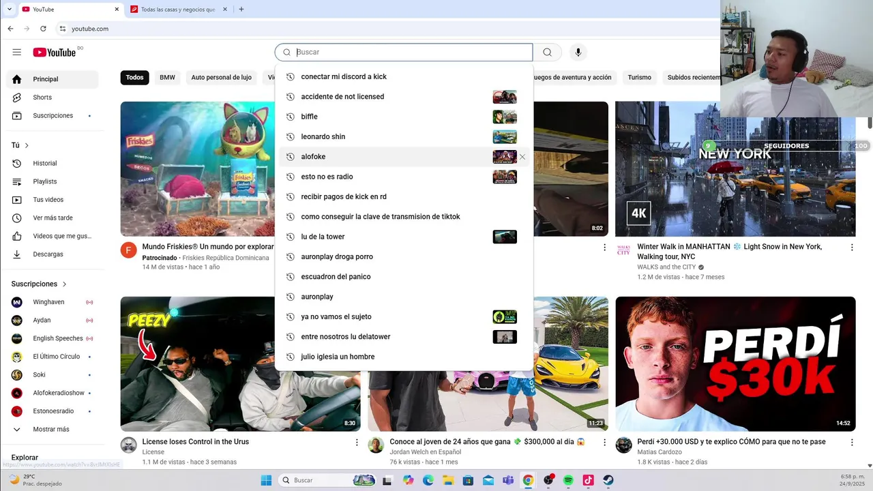Select lu de la tower suggestion
The image size is (873, 491).
tap(404, 237)
